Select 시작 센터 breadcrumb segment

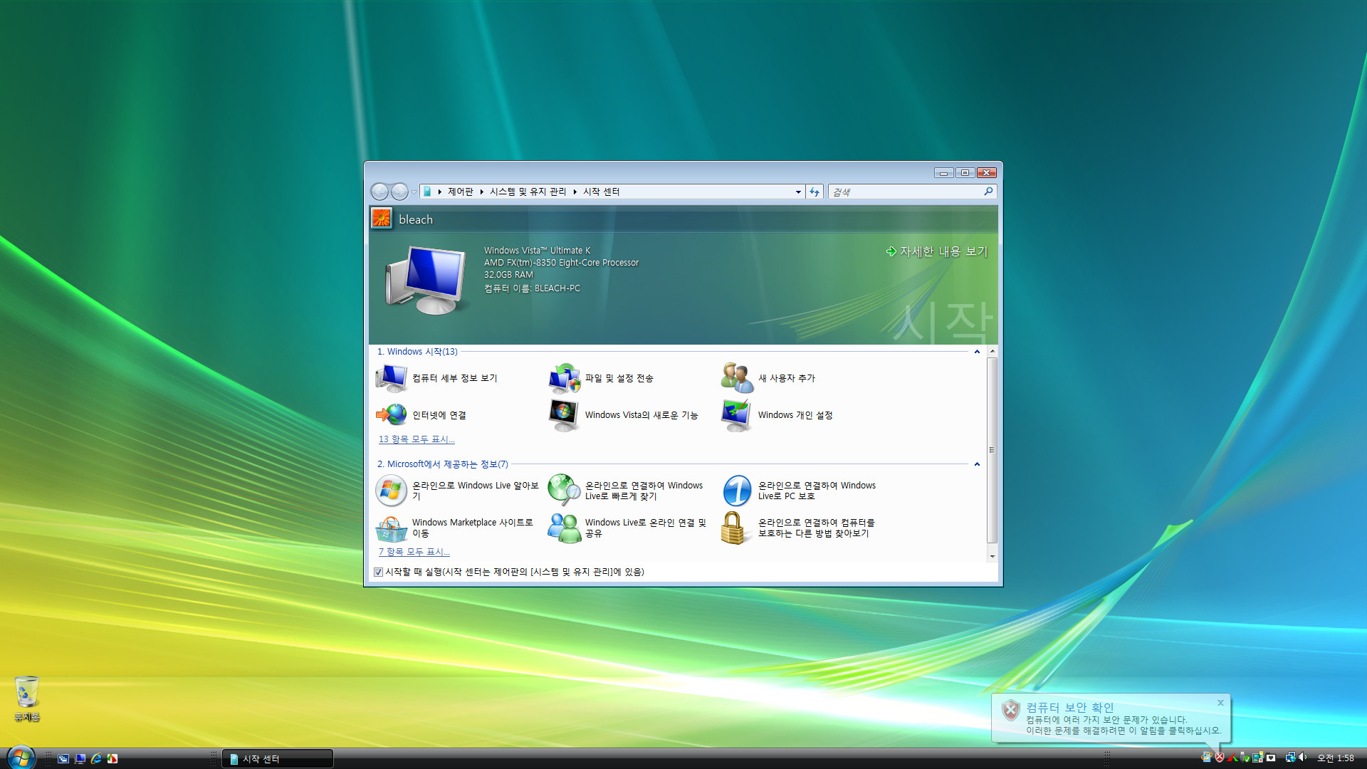602,192
